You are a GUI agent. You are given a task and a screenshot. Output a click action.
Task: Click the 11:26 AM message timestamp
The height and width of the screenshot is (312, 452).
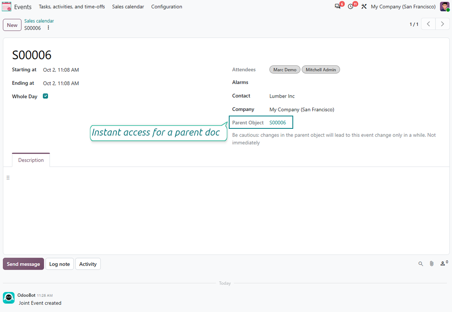point(45,295)
